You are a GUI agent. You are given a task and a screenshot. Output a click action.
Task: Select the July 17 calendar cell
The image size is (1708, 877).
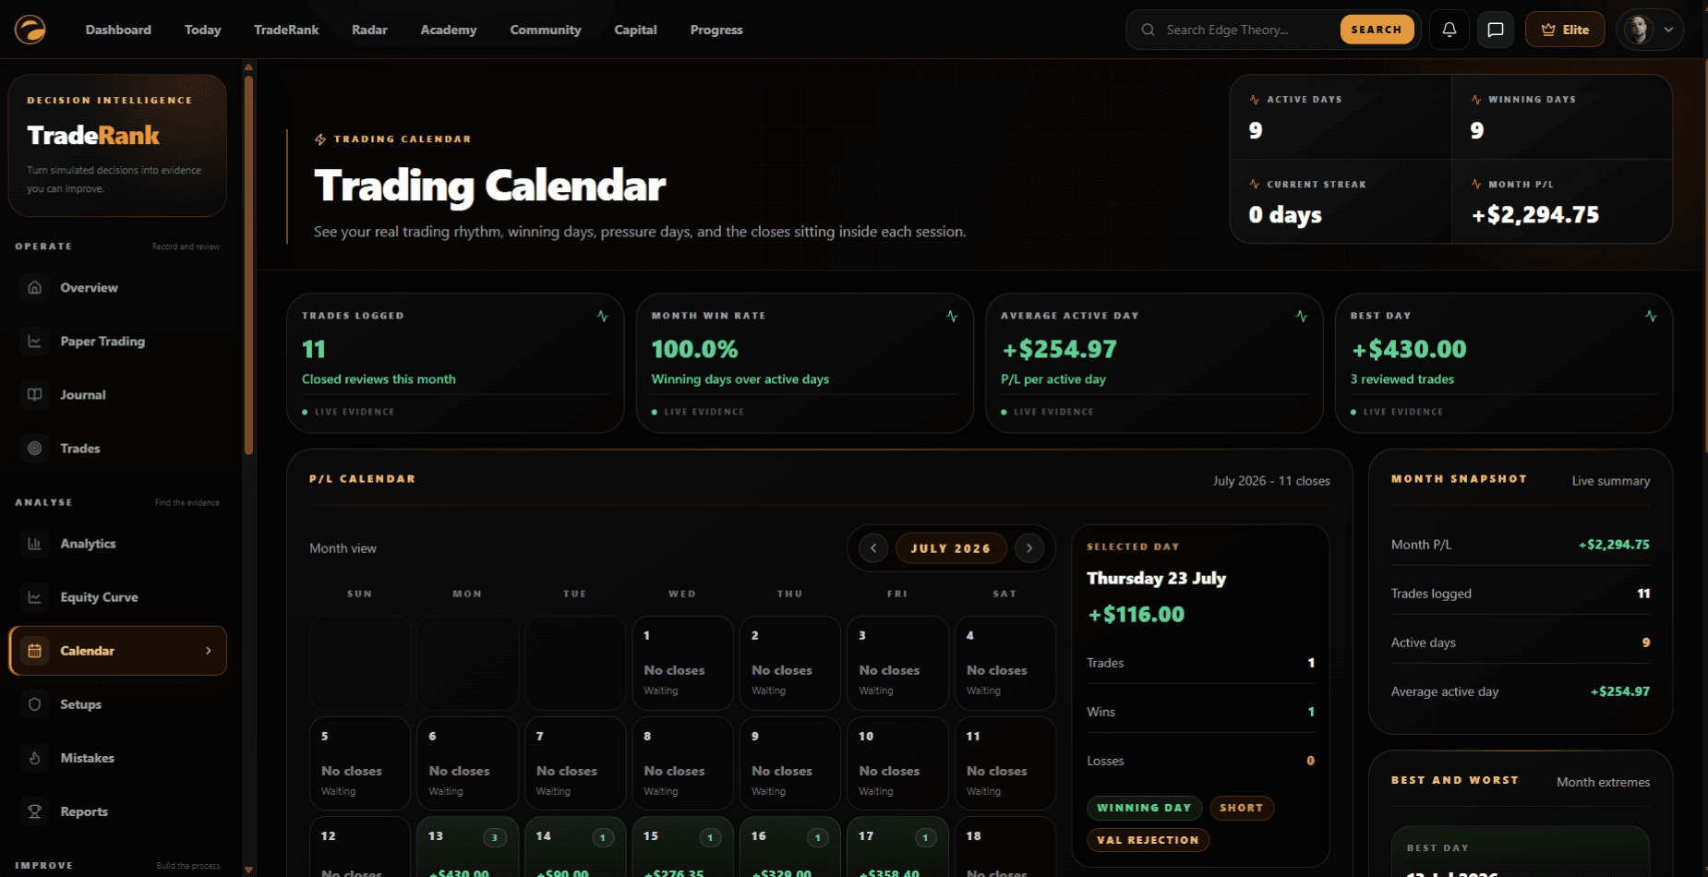[x=897, y=847]
